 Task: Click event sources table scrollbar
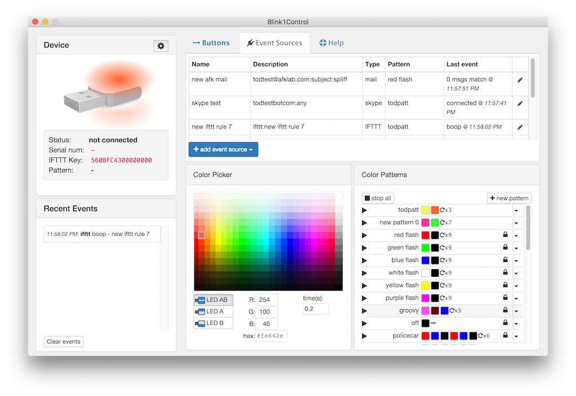[x=533, y=78]
